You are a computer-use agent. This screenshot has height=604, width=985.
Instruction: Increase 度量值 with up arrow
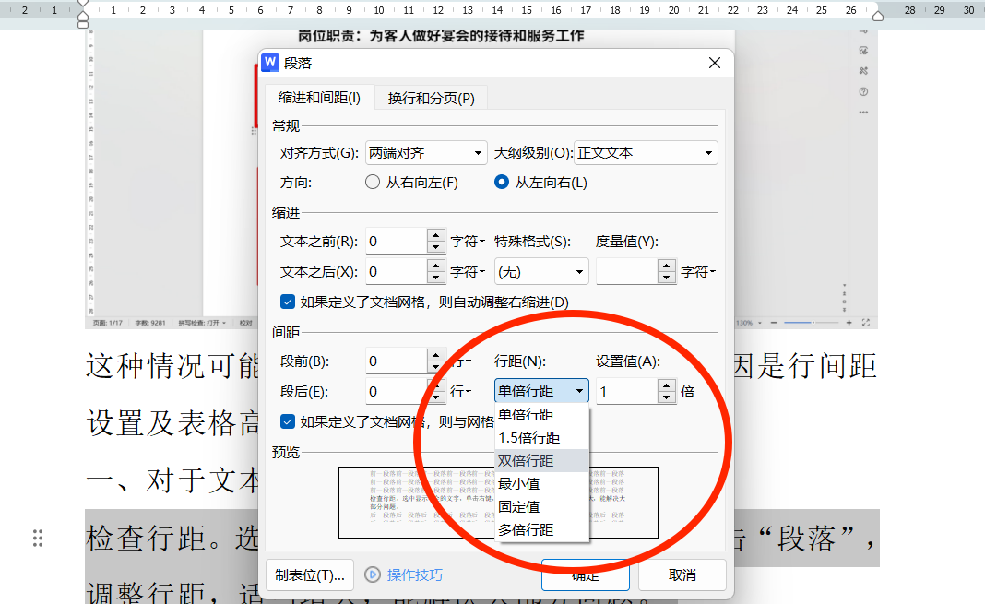[x=667, y=266]
